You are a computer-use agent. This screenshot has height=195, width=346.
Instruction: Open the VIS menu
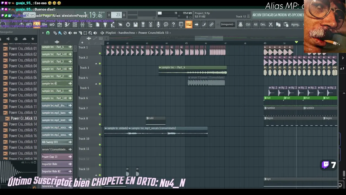coord(290,15)
